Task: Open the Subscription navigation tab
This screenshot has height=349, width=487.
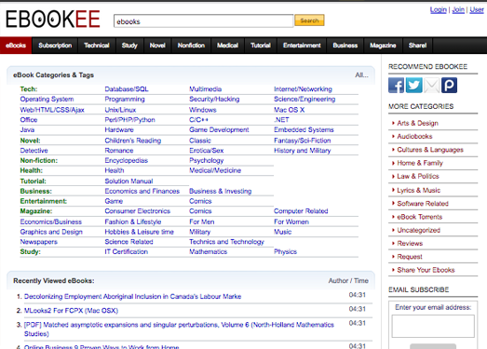Action: click(55, 46)
